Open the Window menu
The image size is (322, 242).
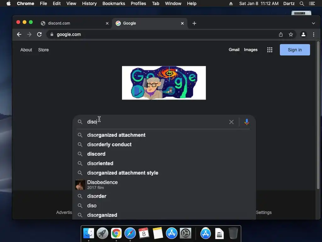(173, 3)
